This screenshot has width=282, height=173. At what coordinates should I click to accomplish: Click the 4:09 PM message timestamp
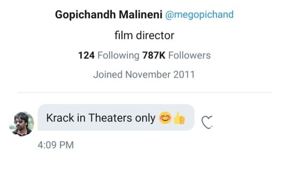[x=56, y=145]
